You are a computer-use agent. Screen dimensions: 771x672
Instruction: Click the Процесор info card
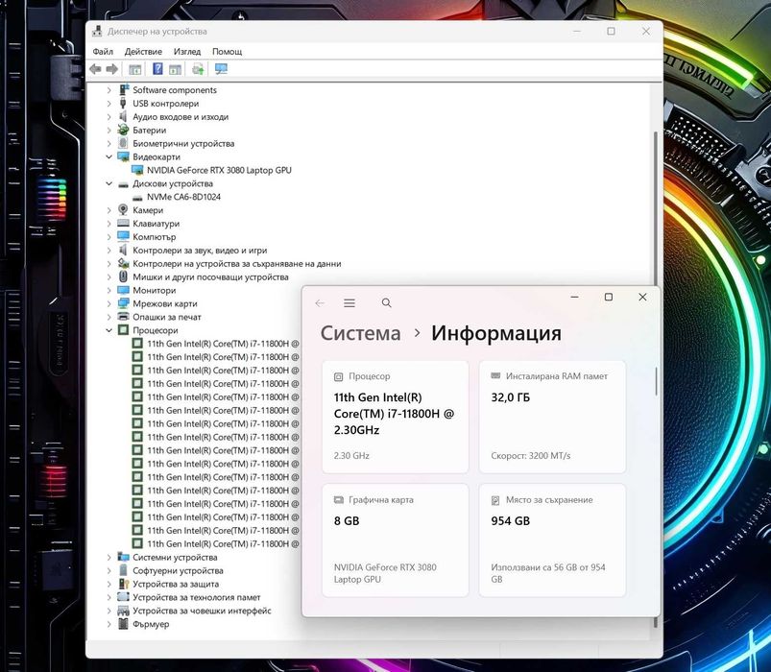[396, 417]
